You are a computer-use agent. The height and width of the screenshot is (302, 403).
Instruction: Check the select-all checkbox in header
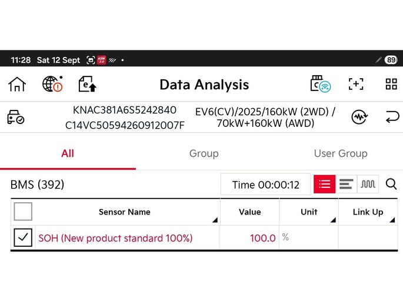(23, 212)
